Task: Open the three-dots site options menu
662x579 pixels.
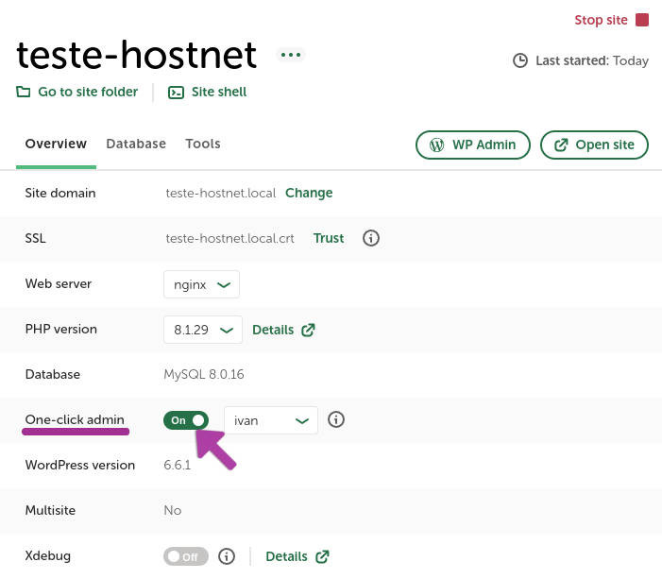Action: pyautogui.click(x=291, y=55)
